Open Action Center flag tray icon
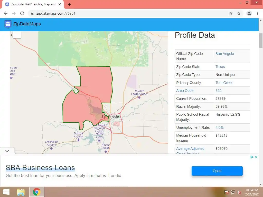Viewport: 263px width, 197px height. click(226, 192)
